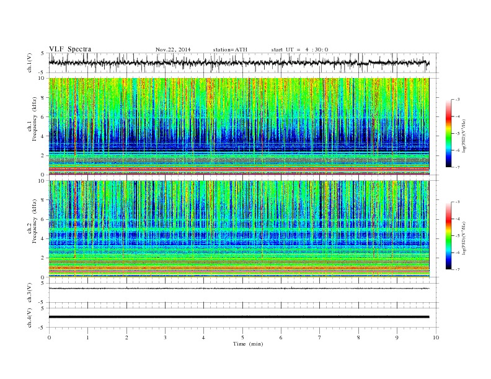Click the "2" kHz tick of ch.1 spectrogram

click(43, 155)
